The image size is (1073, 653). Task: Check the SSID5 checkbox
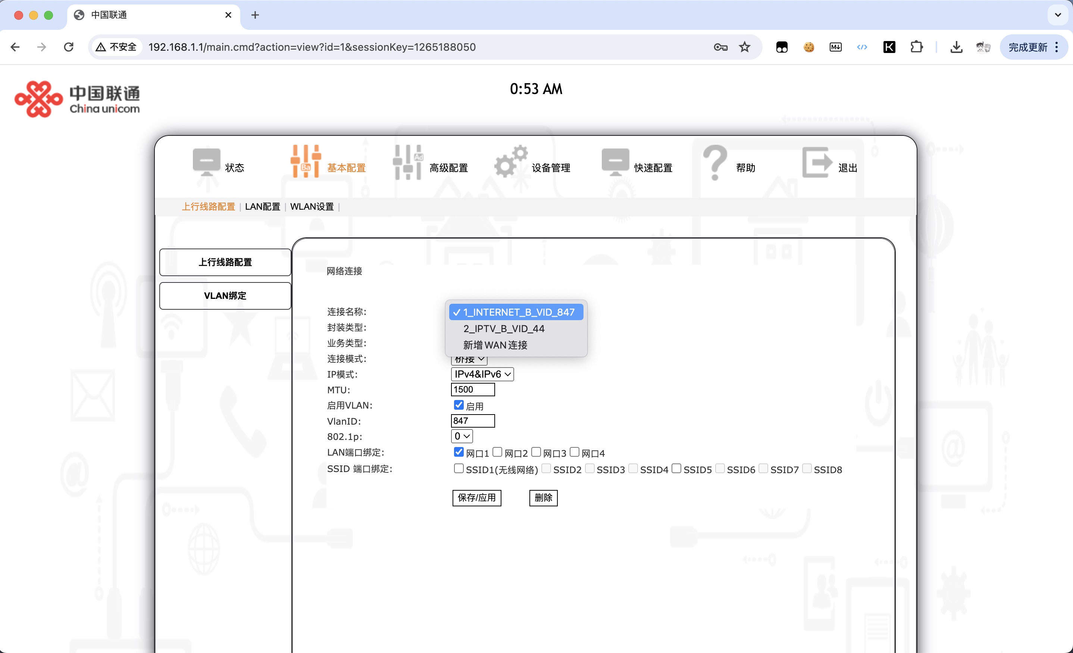(x=676, y=468)
